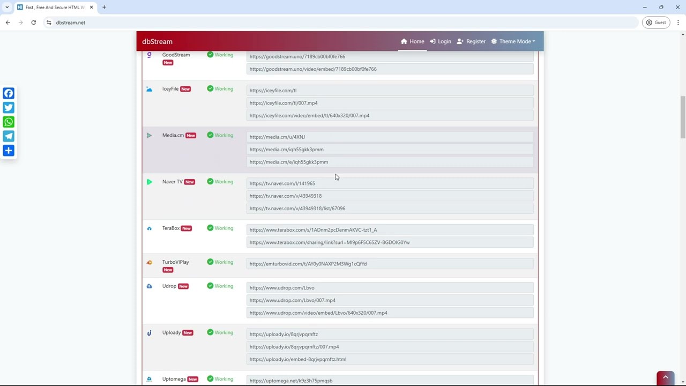This screenshot has width=686, height=386.
Task: Click the page vertical scrollbar thumb
Action: (682, 117)
